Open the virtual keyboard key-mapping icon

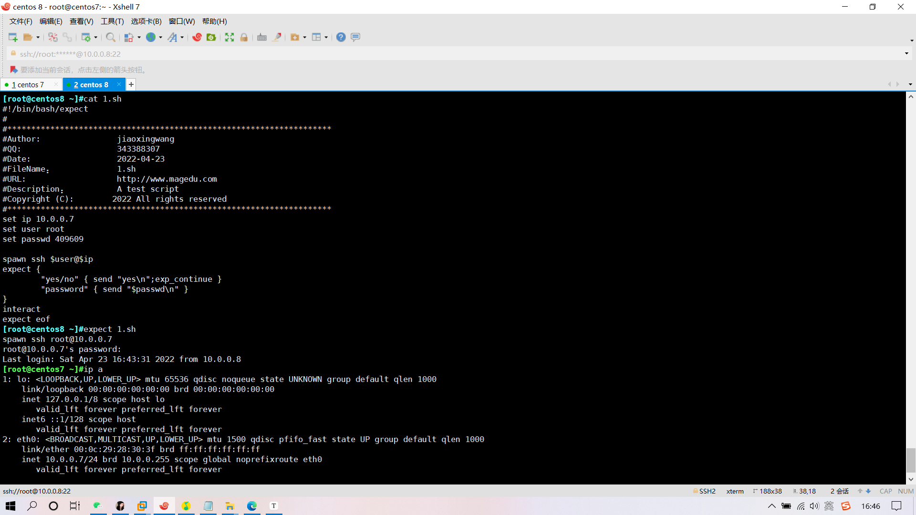point(262,37)
